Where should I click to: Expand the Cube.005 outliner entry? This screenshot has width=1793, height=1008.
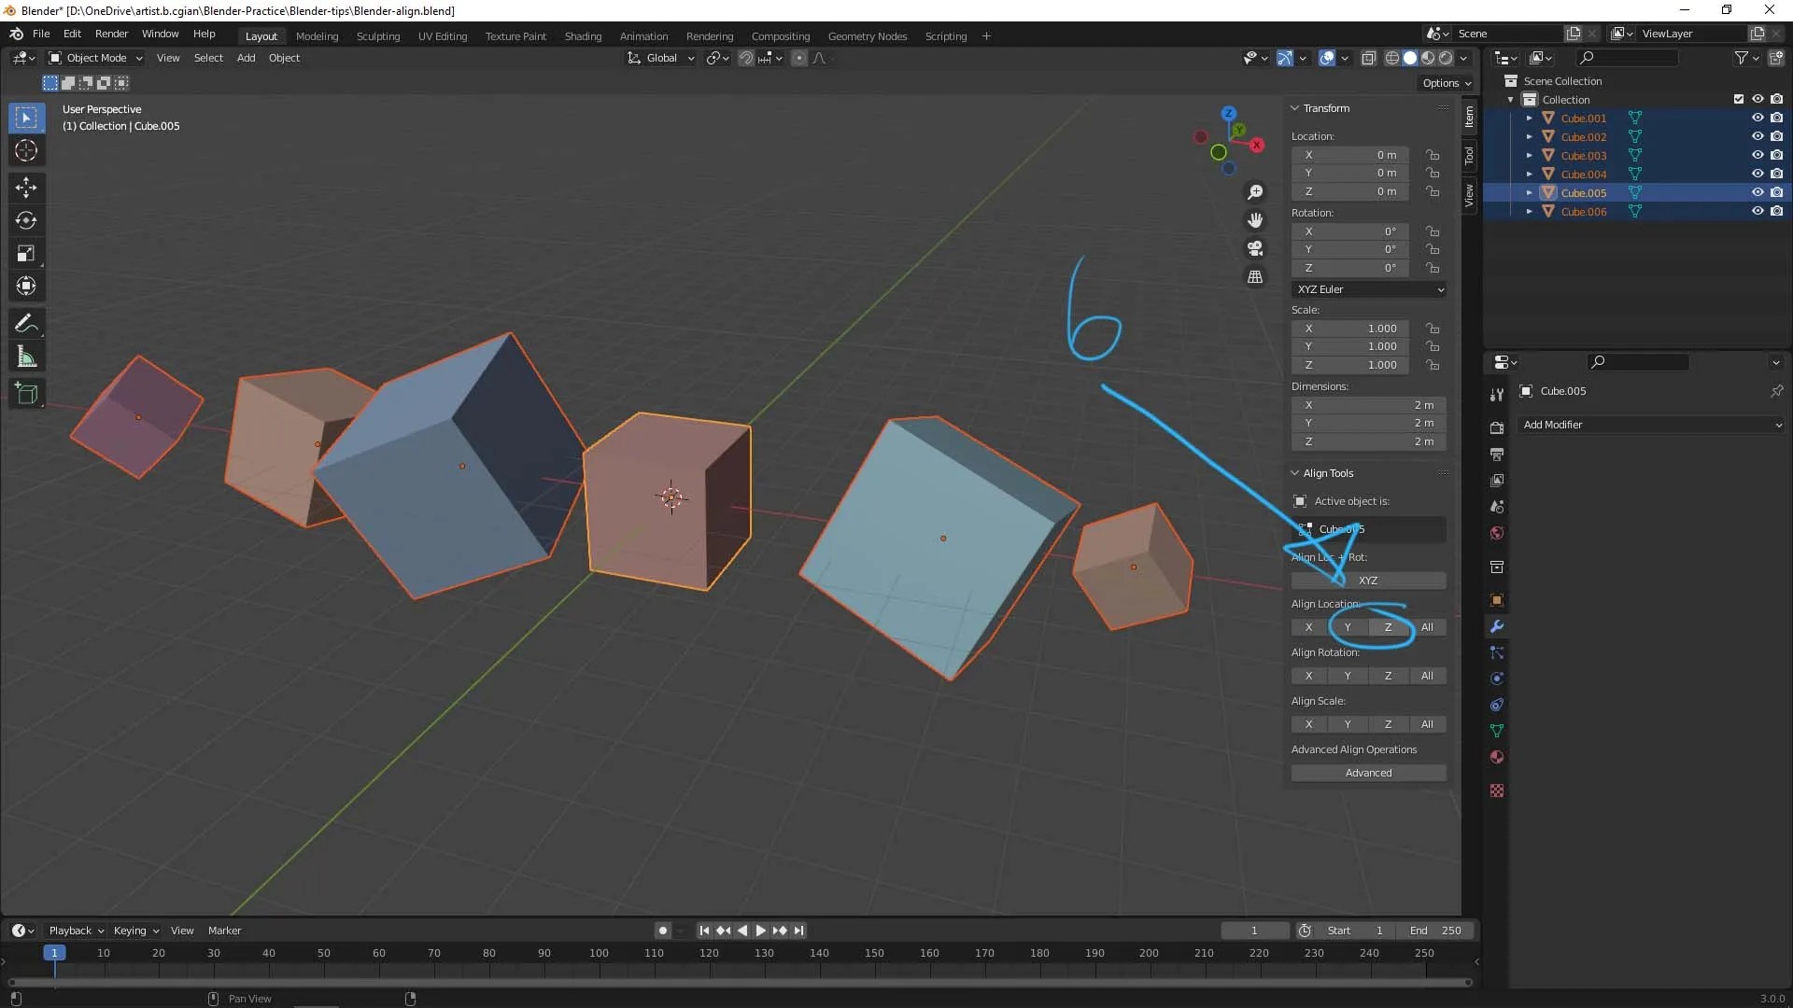tap(1529, 192)
